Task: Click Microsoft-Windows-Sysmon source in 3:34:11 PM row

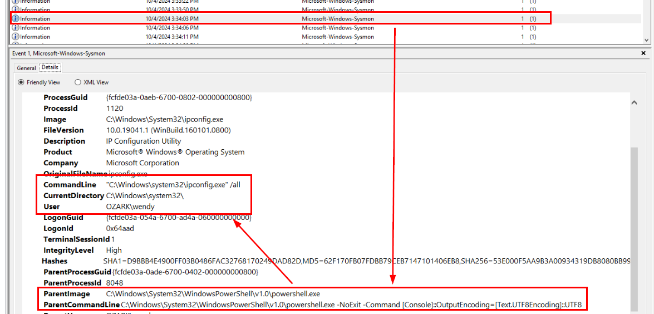Action: [x=338, y=37]
